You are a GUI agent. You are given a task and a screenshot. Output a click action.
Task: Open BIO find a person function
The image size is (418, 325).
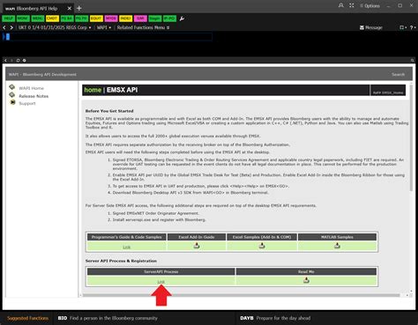point(108,318)
